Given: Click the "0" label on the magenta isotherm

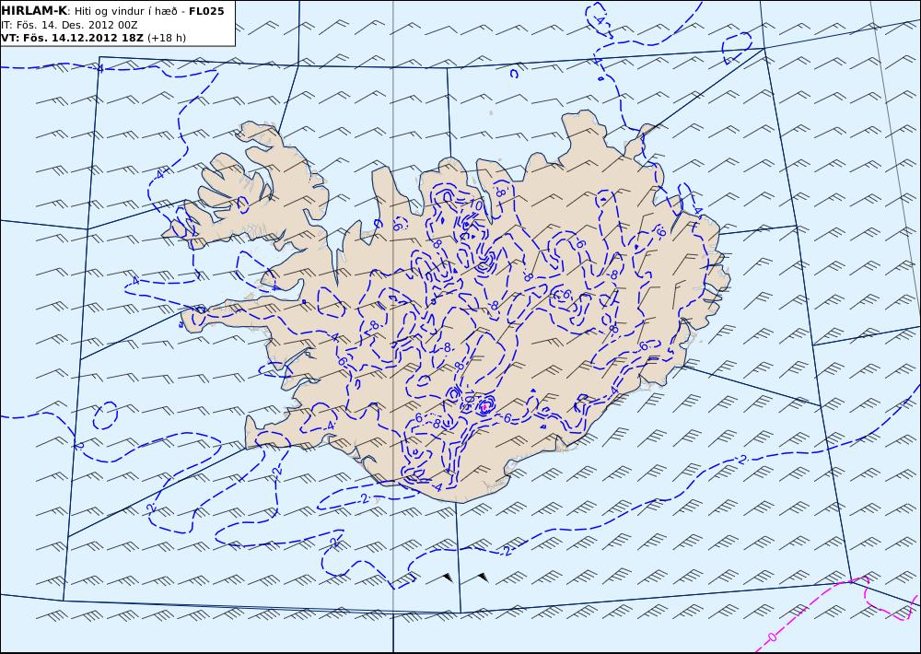Looking at the screenshot, I should tap(772, 637).
